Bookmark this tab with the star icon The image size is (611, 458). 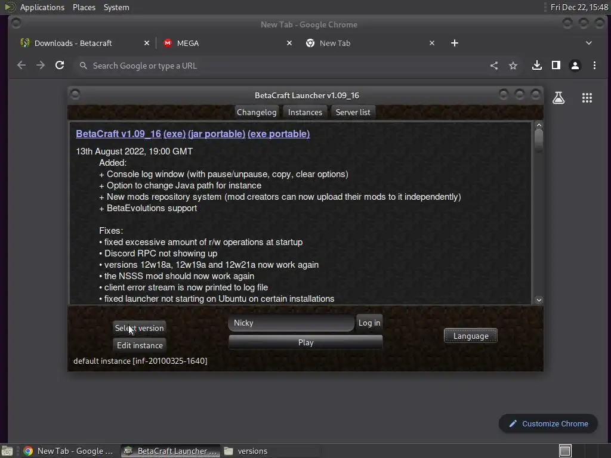[x=513, y=66]
